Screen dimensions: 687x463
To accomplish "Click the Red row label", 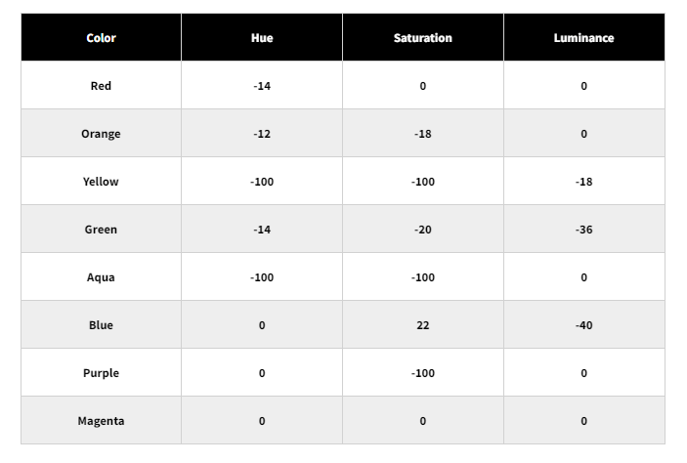I will pos(101,86).
